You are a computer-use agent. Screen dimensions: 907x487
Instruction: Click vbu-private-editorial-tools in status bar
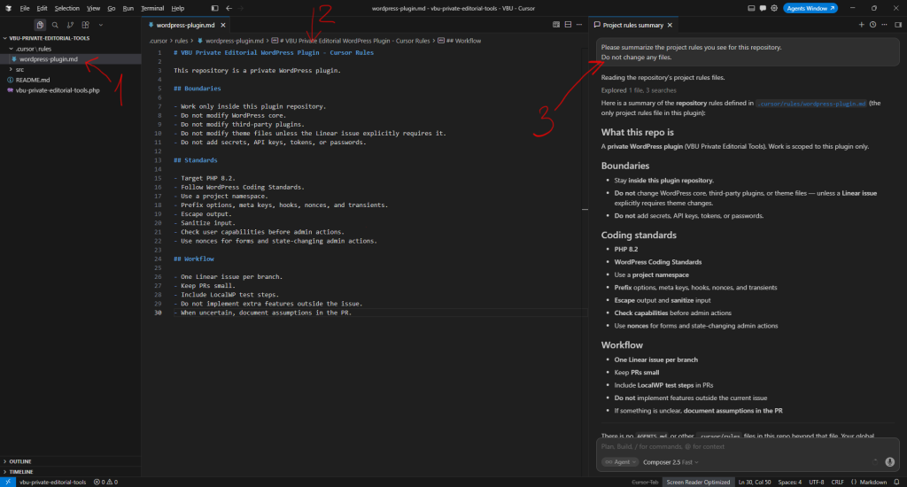point(52,483)
